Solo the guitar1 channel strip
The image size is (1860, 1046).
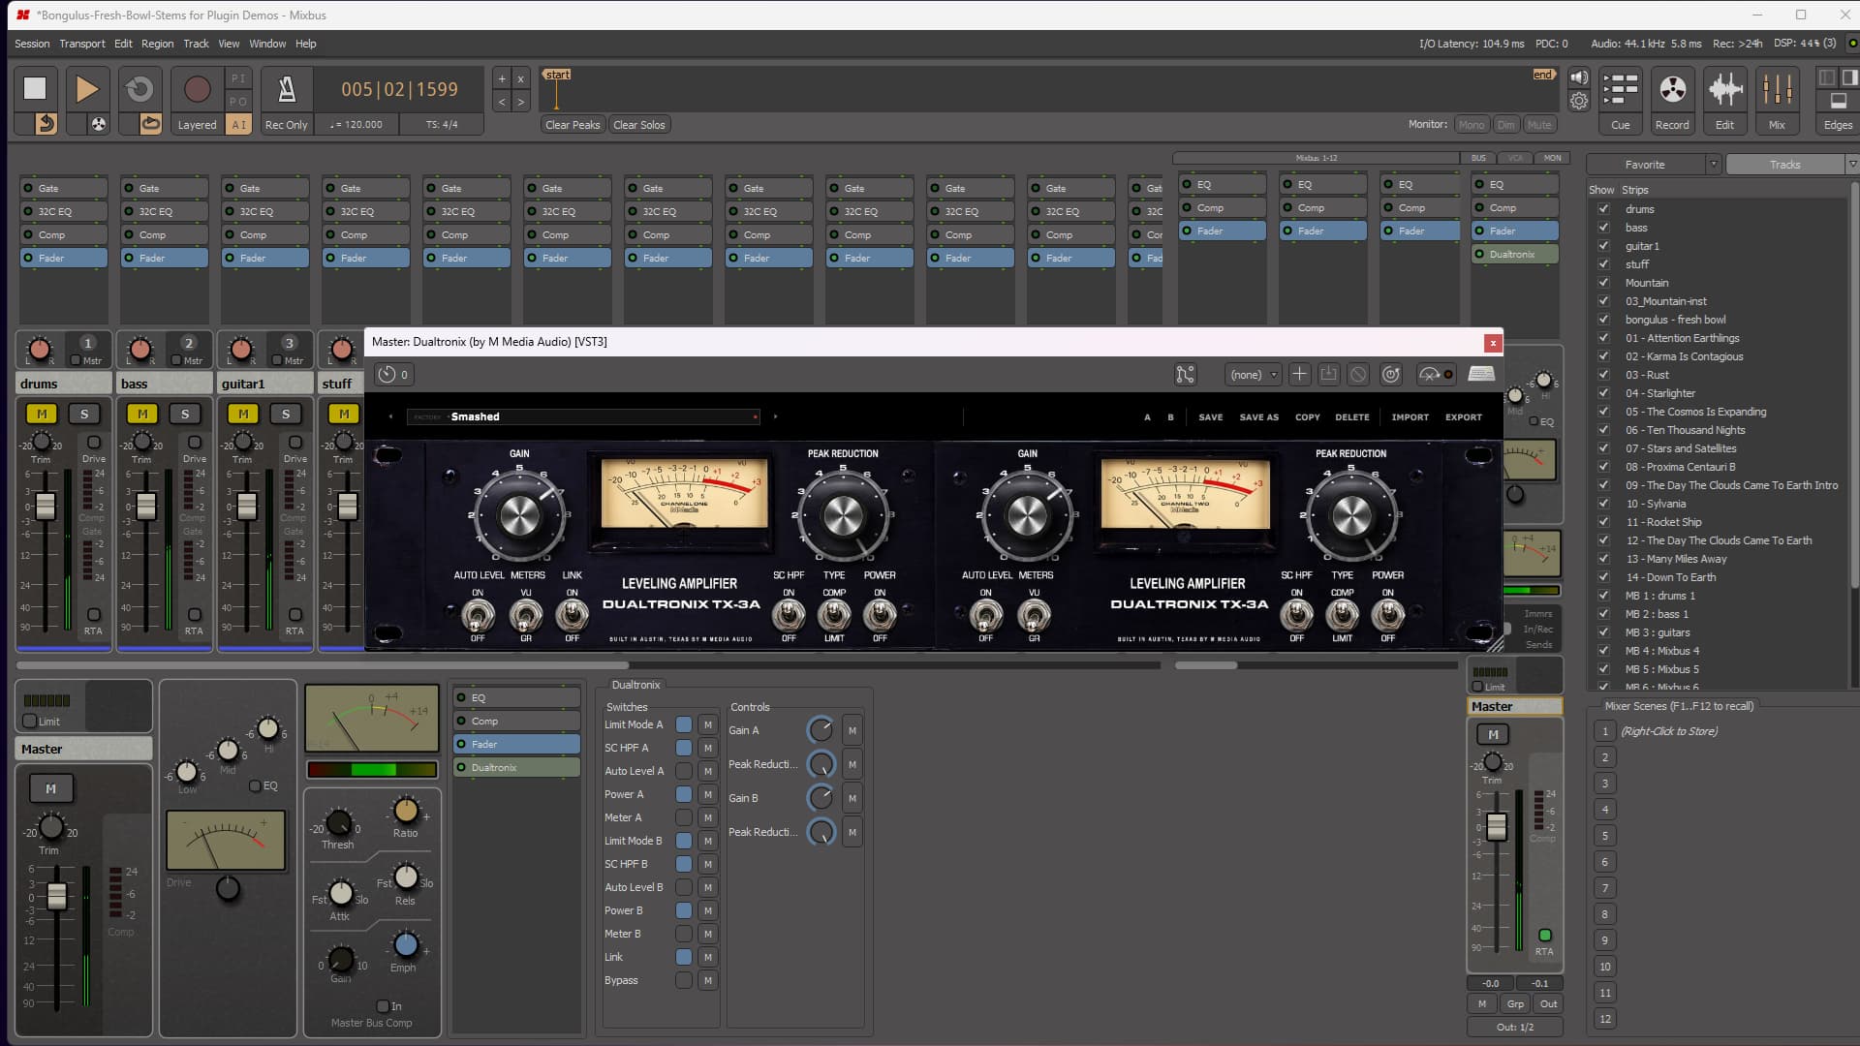point(286,414)
